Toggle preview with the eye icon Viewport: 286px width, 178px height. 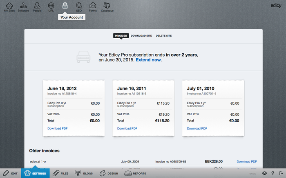coord(265,174)
